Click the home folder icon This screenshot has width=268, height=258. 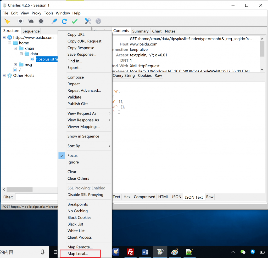coord(15,43)
